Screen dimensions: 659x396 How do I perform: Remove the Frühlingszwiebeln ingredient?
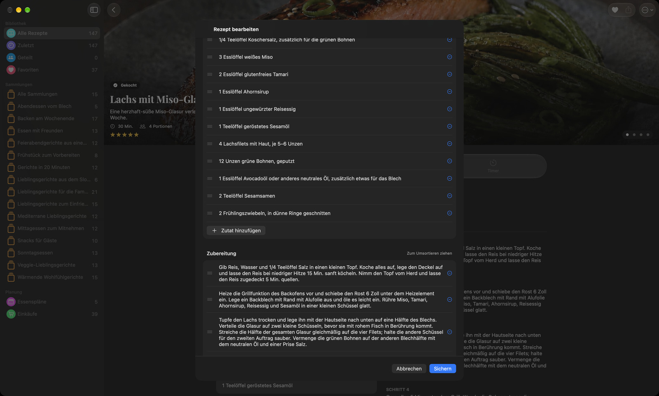click(449, 213)
